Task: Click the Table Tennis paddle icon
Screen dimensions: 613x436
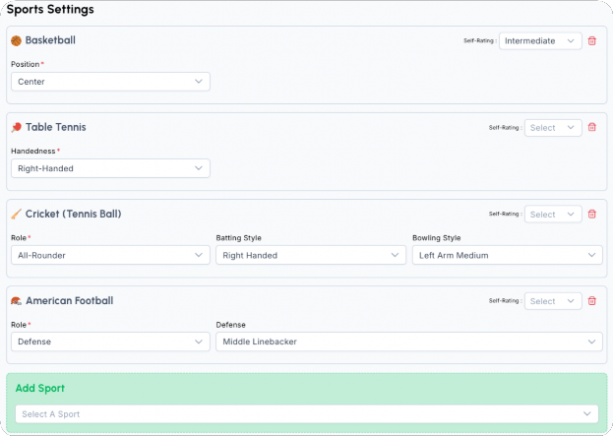Action: (x=16, y=128)
